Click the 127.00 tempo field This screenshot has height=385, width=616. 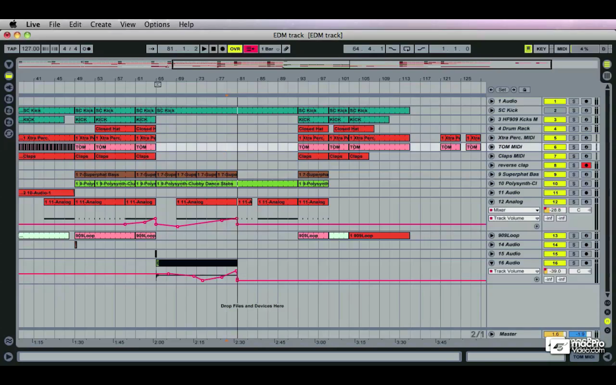tap(30, 49)
